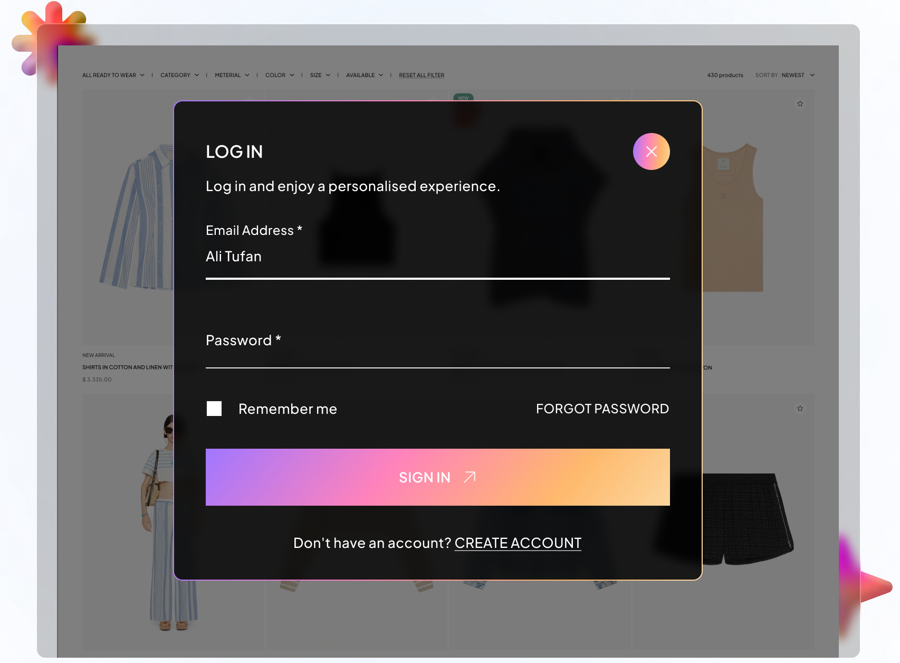Expand the METERIAL filter dropdown
Screen dimensions: 900x663
231,75
